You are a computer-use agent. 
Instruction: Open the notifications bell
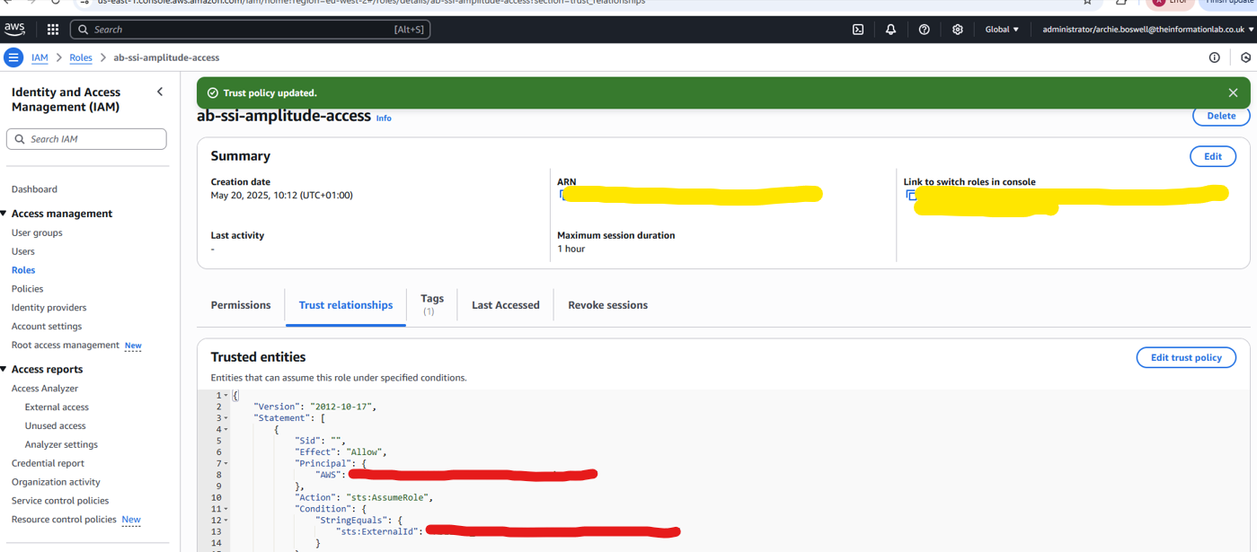click(x=890, y=30)
